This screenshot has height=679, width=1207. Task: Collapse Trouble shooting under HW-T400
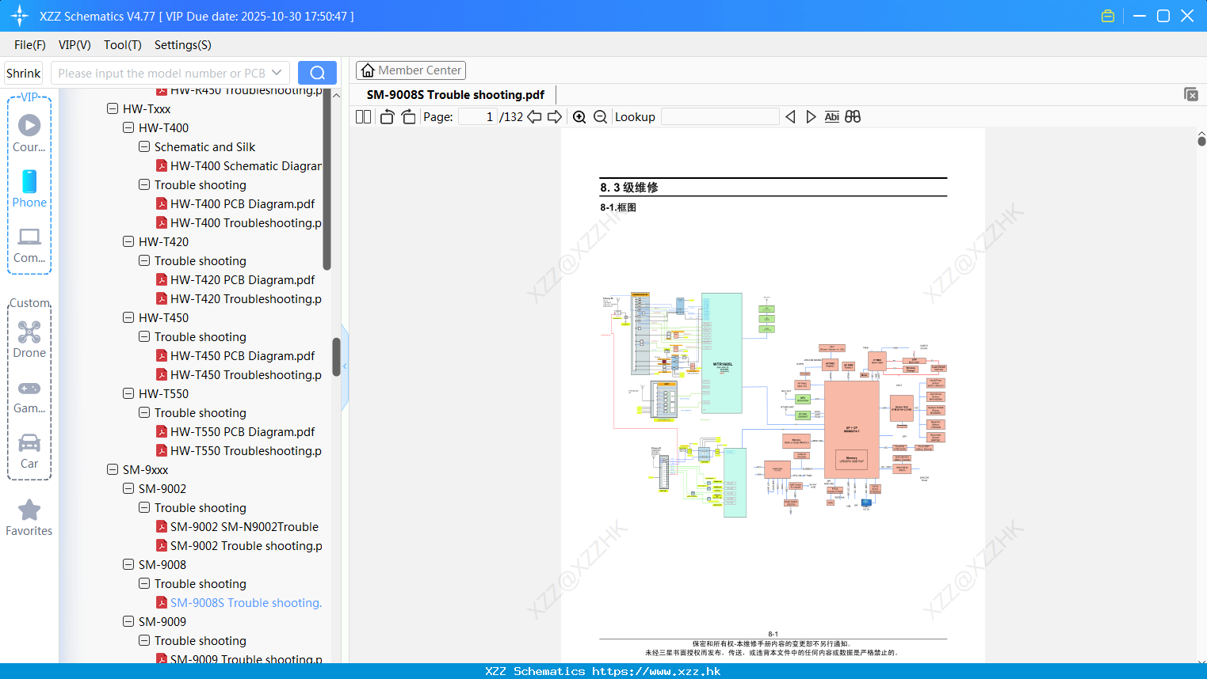point(144,185)
